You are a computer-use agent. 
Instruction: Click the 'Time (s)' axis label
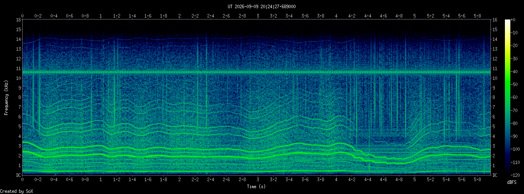click(256, 187)
